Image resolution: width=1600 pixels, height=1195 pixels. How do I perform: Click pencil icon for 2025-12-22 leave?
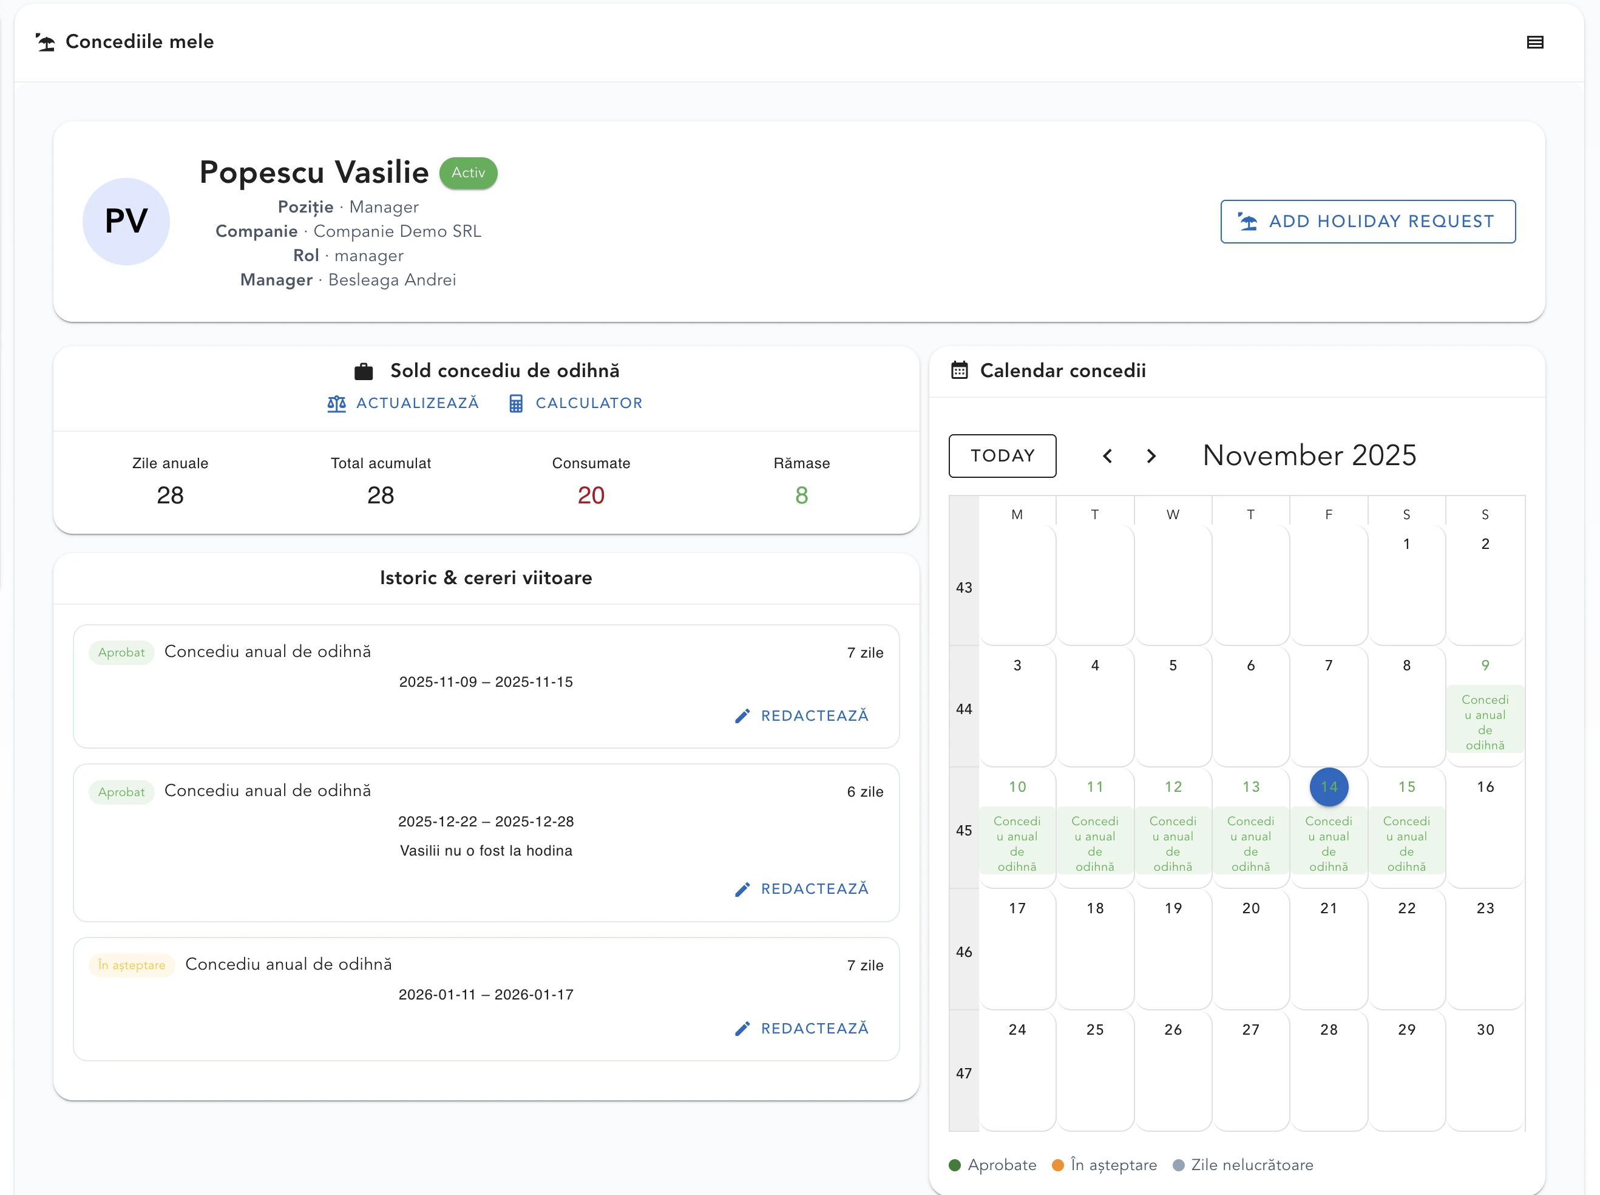[742, 889]
